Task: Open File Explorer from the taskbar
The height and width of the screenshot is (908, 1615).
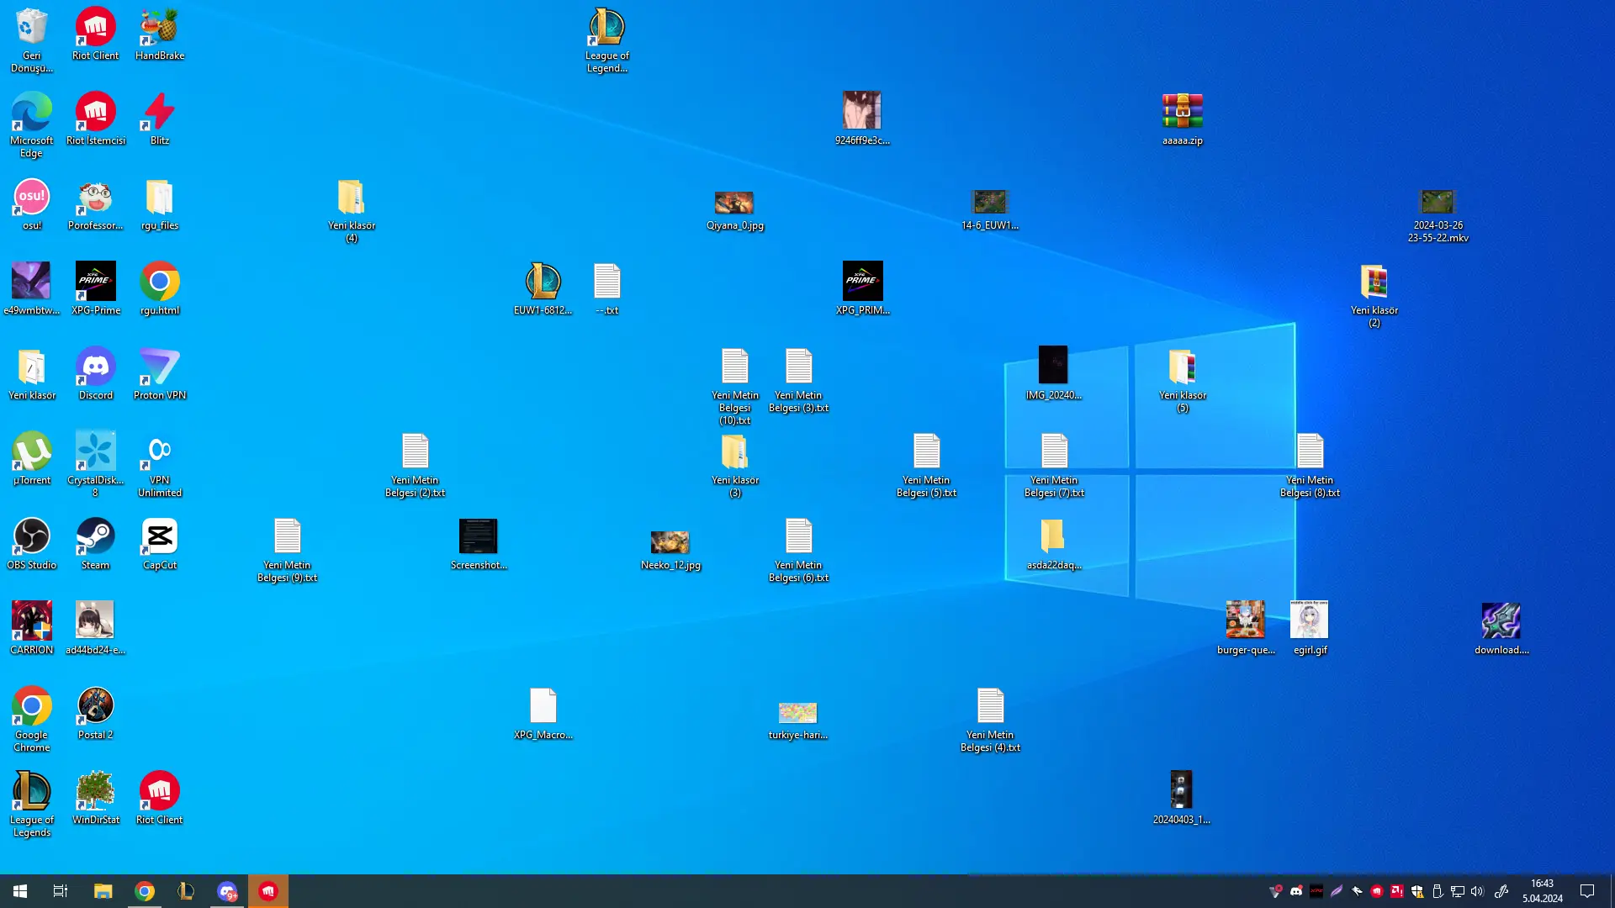Action: coord(103,891)
